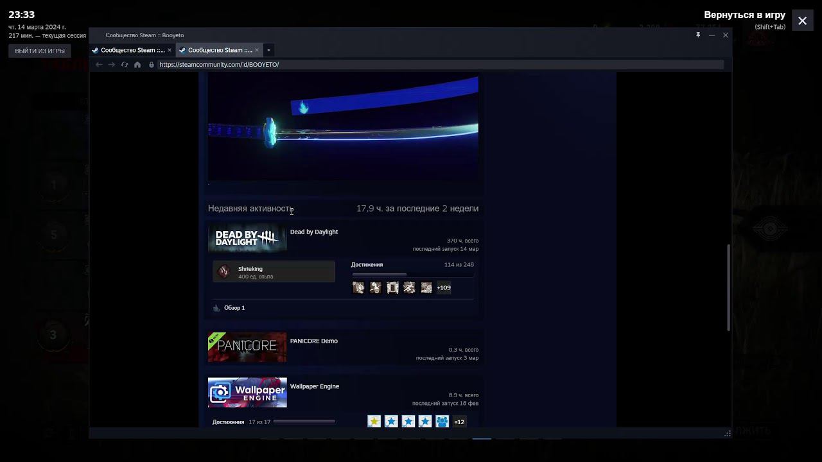
Task: Click the Dead by Daylight achievement progress bar
Action: [x=413, y=275]
